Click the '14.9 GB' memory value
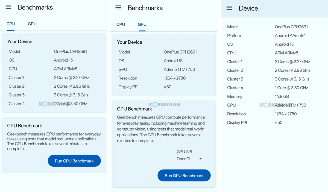328x192 pixels. [x=282, y=96]
